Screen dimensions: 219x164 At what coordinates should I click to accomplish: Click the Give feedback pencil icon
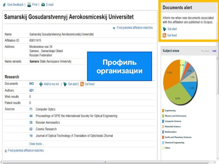coord(4,5)
